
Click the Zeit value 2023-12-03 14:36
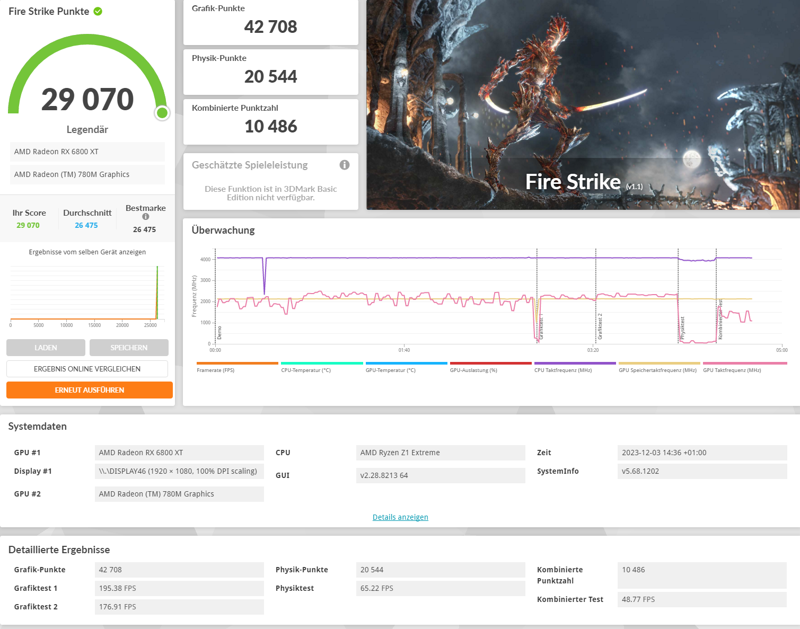point(702,453)
